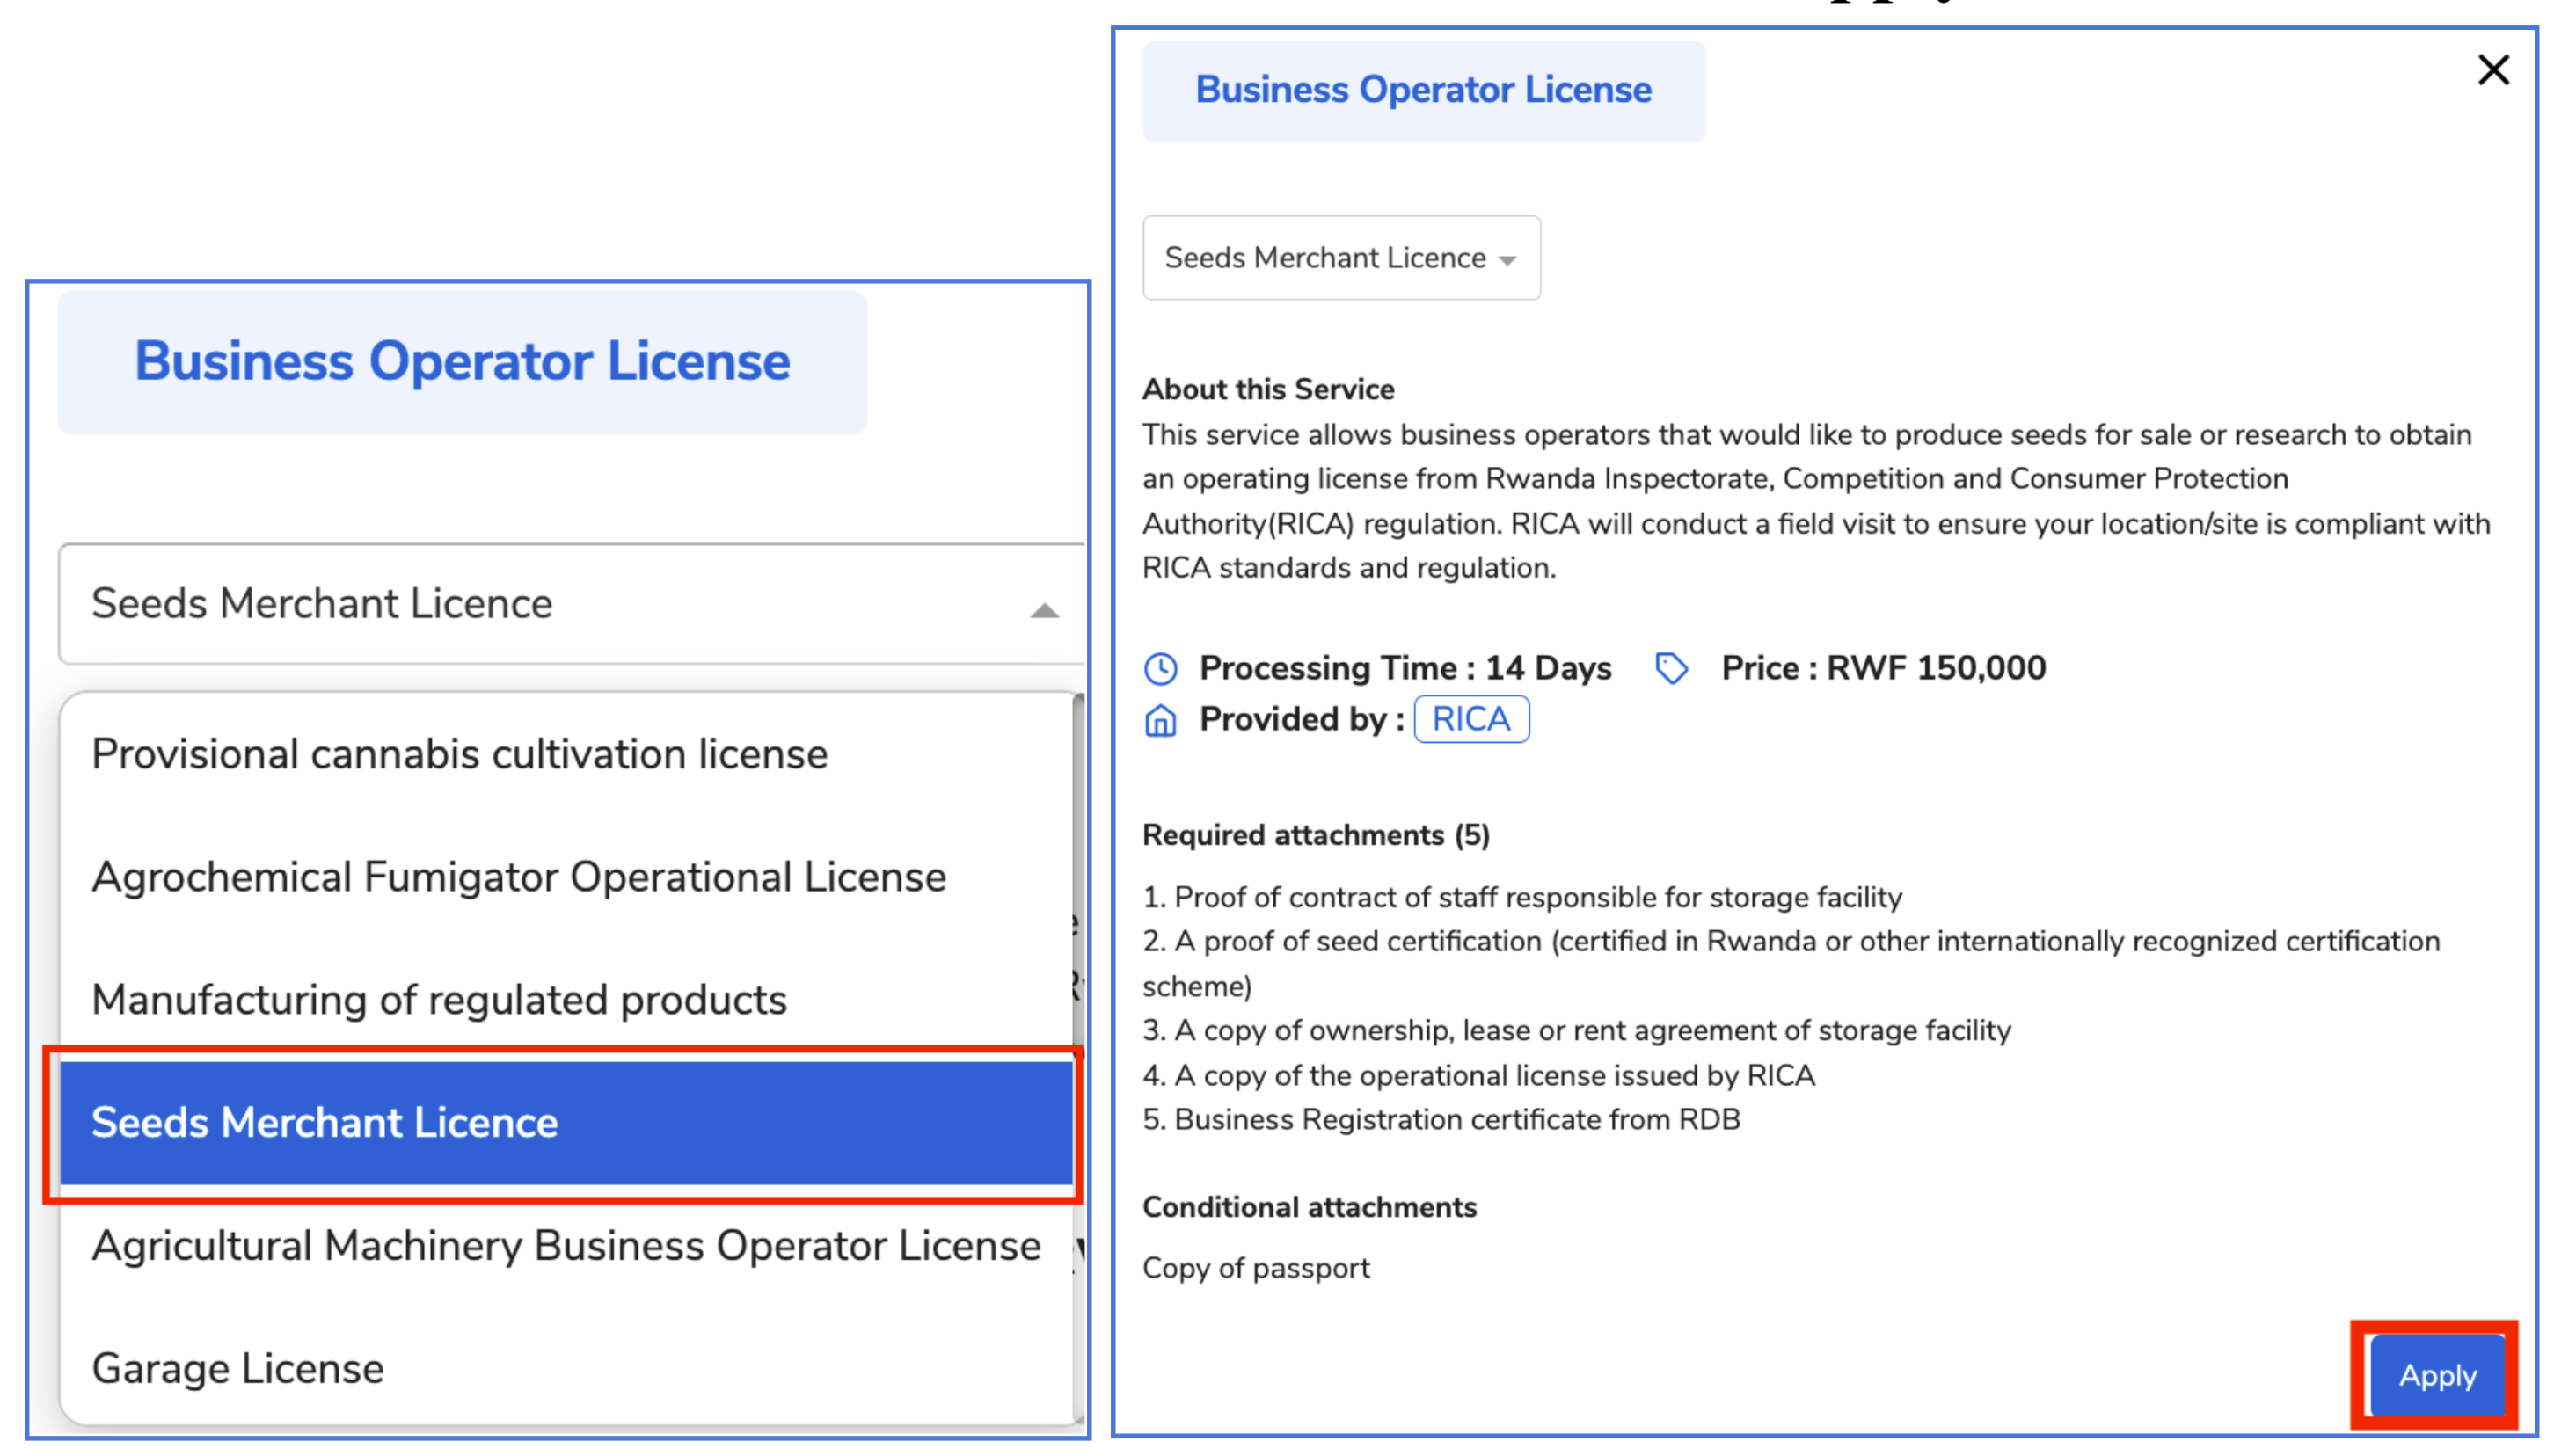Viewport: 2554px width, 1456px height.
Task: Choose Agricultural Machinery Business Operator License
Action: pos(565,1246)
